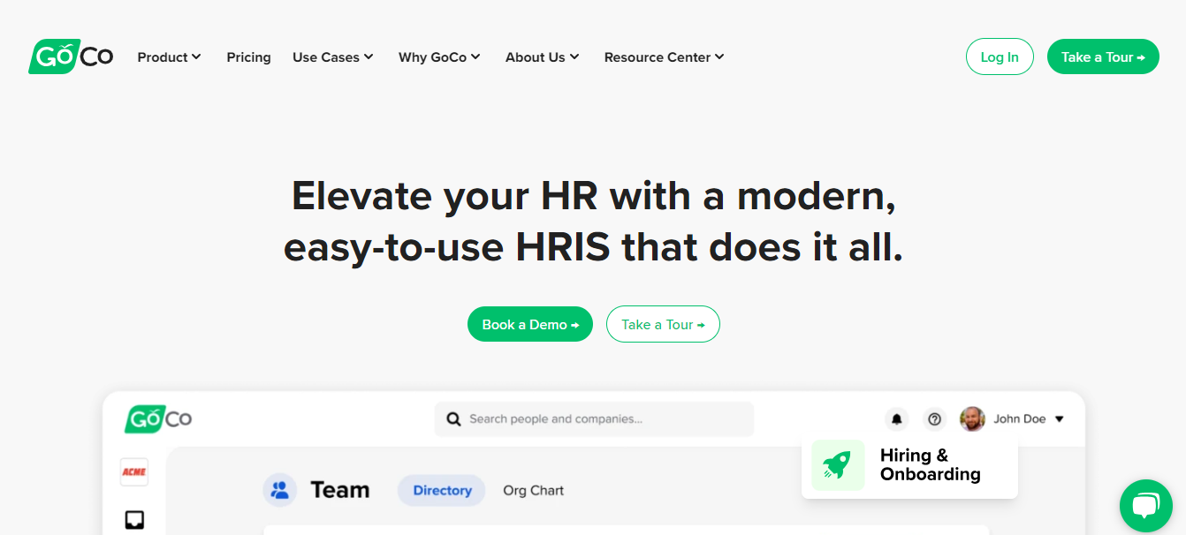Switch to the Org Chart tab

pyautogui.click(x=533, y=491)
